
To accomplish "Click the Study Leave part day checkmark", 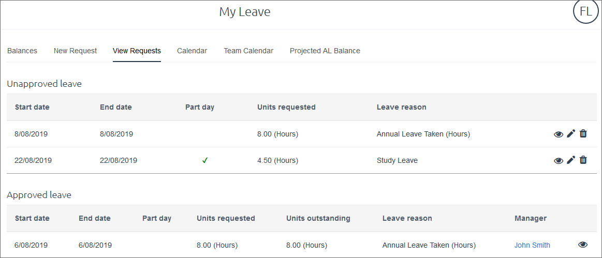I will [x=205, y=160].
